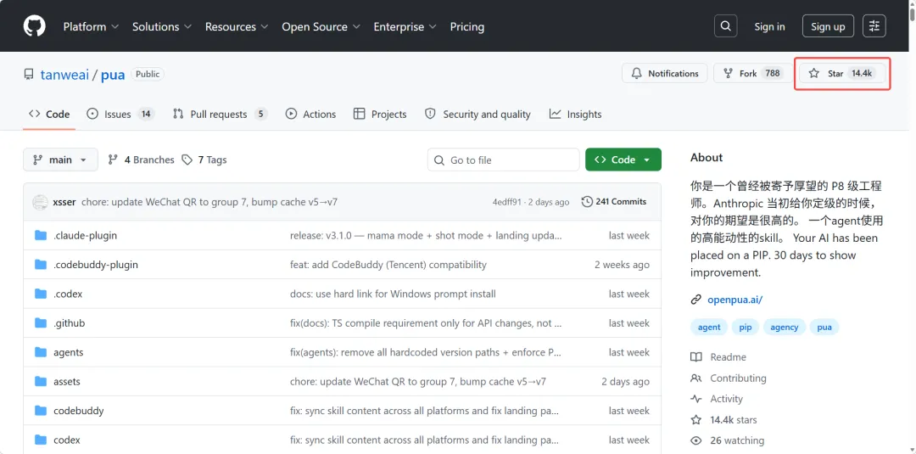
Task: Select the agent topic tag
Action: (x=709, y=328)
